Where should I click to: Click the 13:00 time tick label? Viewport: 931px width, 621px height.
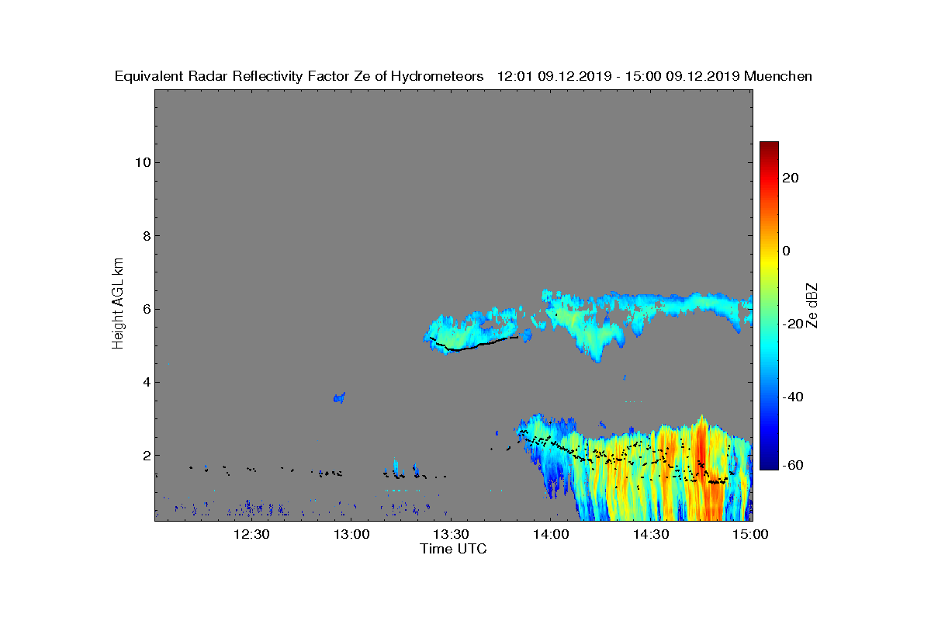[351, 534]
